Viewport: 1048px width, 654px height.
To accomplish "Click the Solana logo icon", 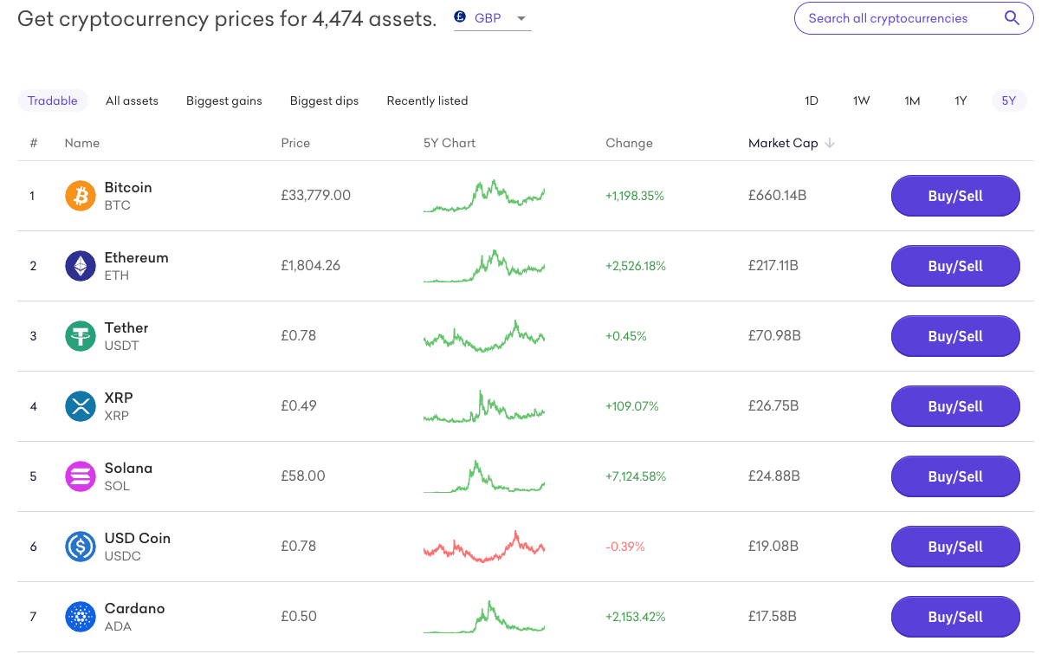I will (x=81, y=476).
